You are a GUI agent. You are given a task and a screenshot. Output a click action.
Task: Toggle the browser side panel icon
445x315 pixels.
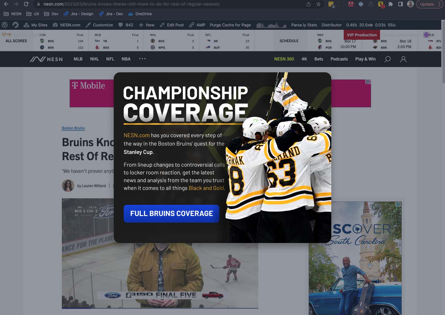pos(401,4)
